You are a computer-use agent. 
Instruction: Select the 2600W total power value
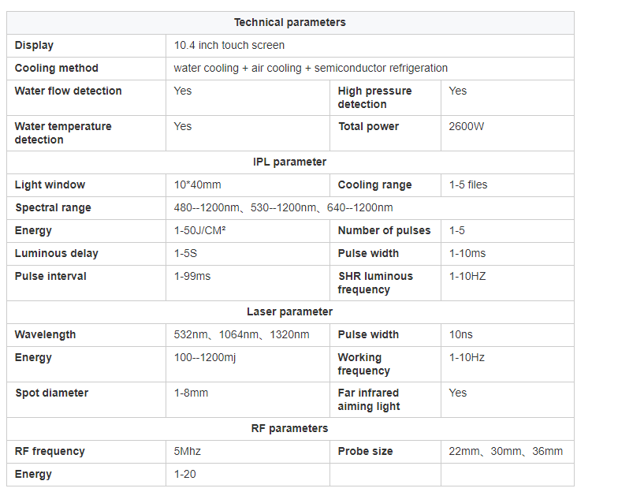467,126
